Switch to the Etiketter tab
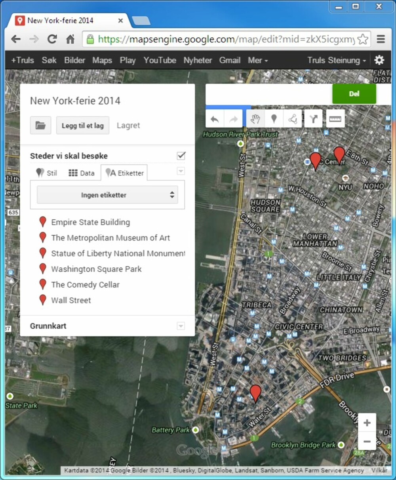 pos(124,173)
